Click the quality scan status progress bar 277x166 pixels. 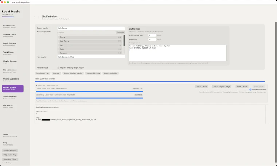pyautogui.click(x=150, y=82)
